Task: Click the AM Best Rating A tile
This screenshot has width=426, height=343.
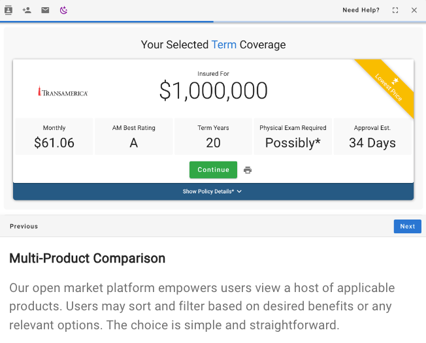Action: click(x=134, y=137)
